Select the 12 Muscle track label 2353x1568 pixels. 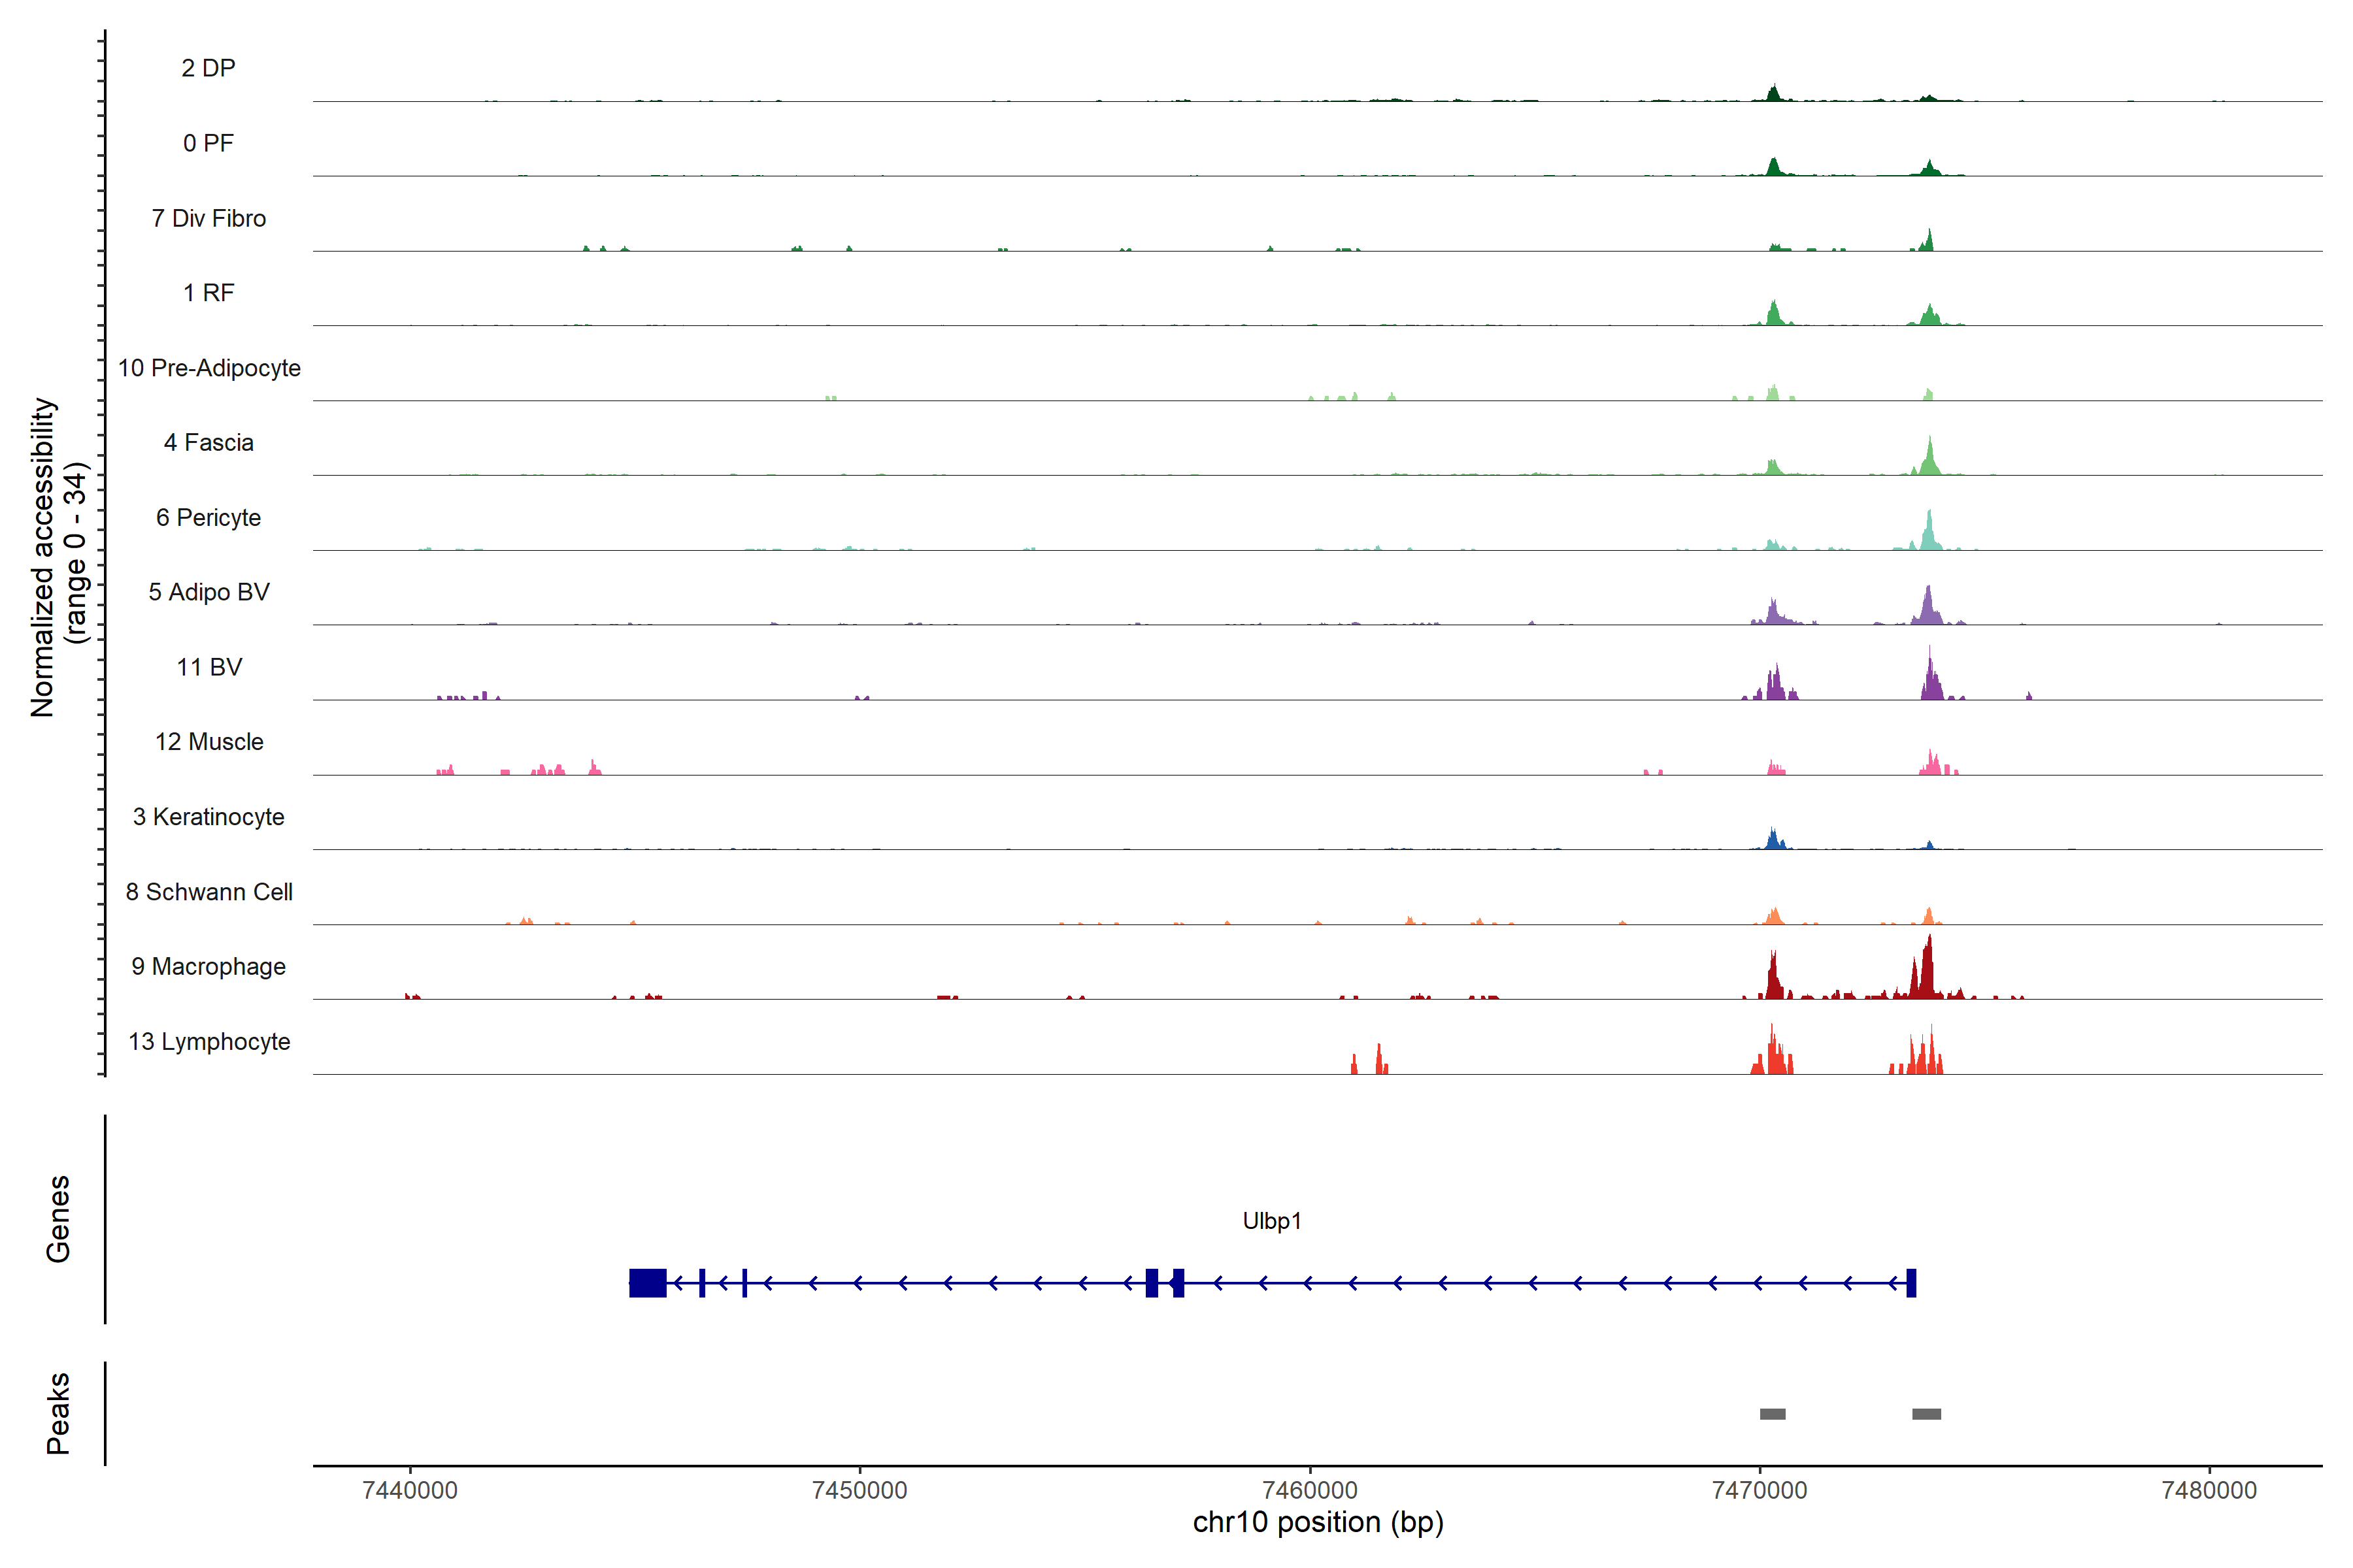[x=208, y=742]
